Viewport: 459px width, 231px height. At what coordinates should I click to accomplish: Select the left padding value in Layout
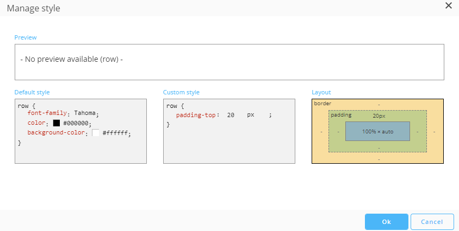click(338, 132)
